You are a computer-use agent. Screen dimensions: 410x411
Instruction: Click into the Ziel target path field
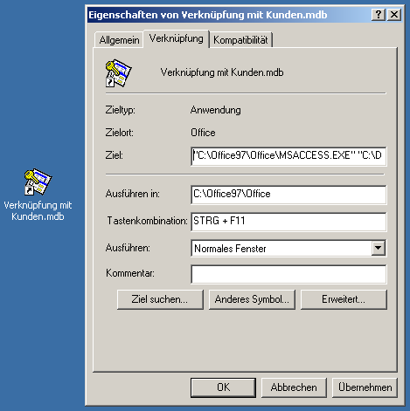[288, 156]
